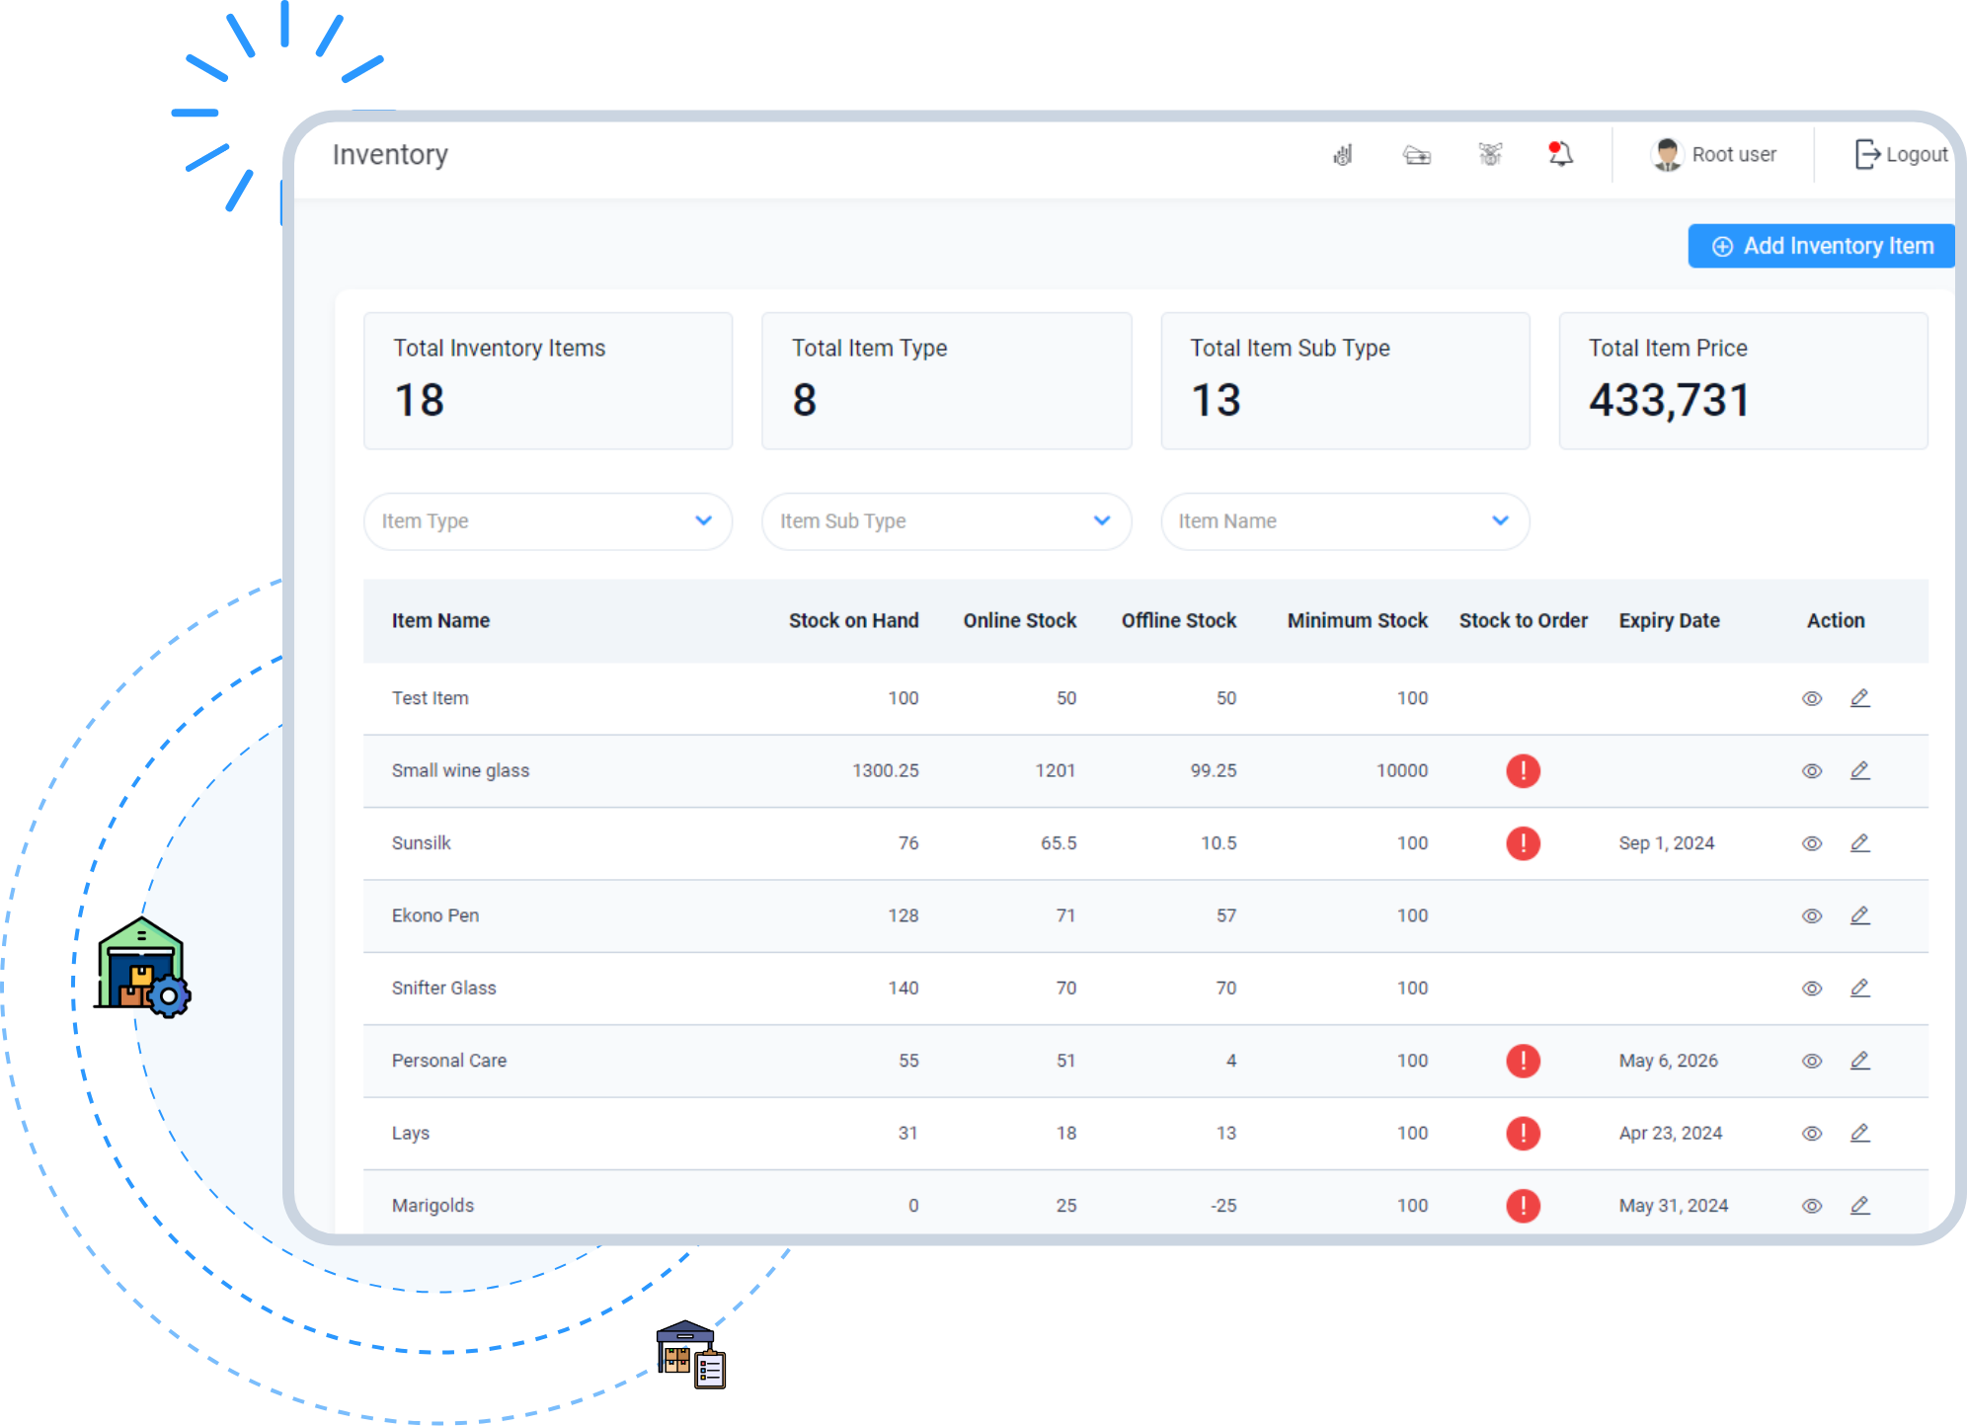Sort by Item Name column header
1967x1426 pixels.
click(440, 621)
